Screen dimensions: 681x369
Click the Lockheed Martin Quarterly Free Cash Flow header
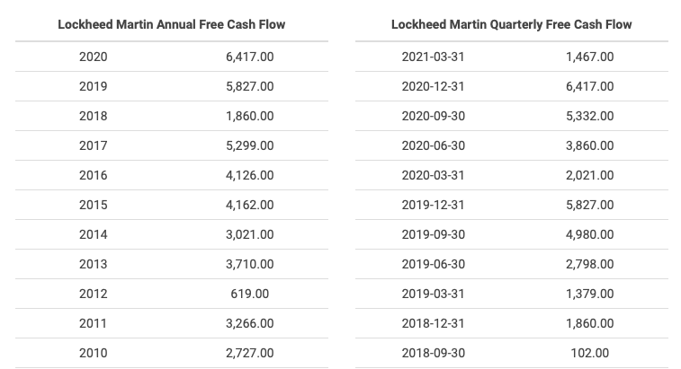511,24
